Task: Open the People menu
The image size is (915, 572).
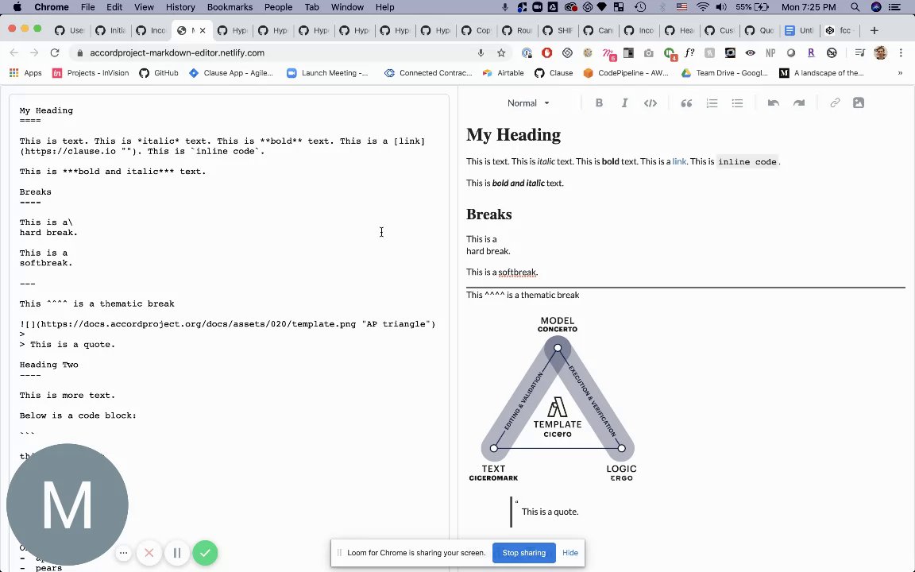Action: 278,7
